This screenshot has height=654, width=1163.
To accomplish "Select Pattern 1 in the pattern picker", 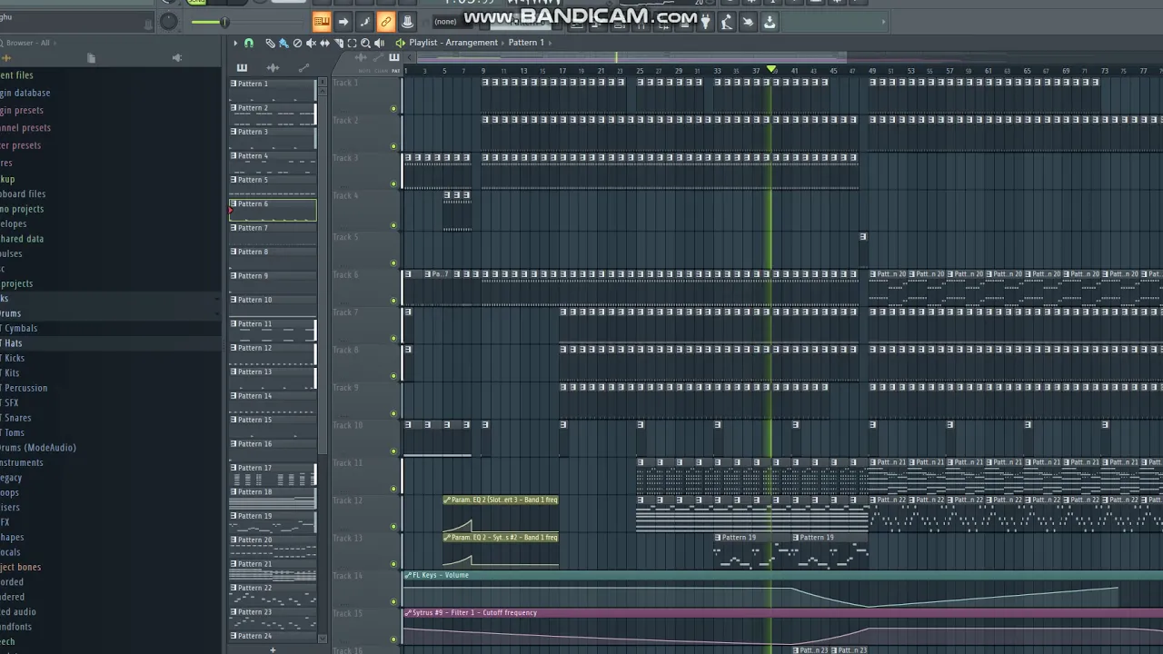I will [x=273, y=90].
